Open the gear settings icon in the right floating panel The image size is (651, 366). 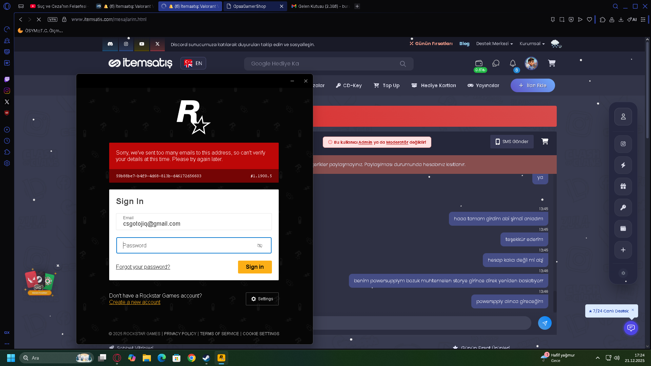tap(623, 273)
